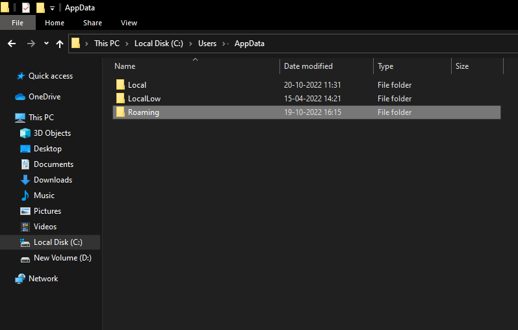The width and height of the screenshot is (518, 330).
Task: Click the Forward navigation arrow
Action: [31, 44]
